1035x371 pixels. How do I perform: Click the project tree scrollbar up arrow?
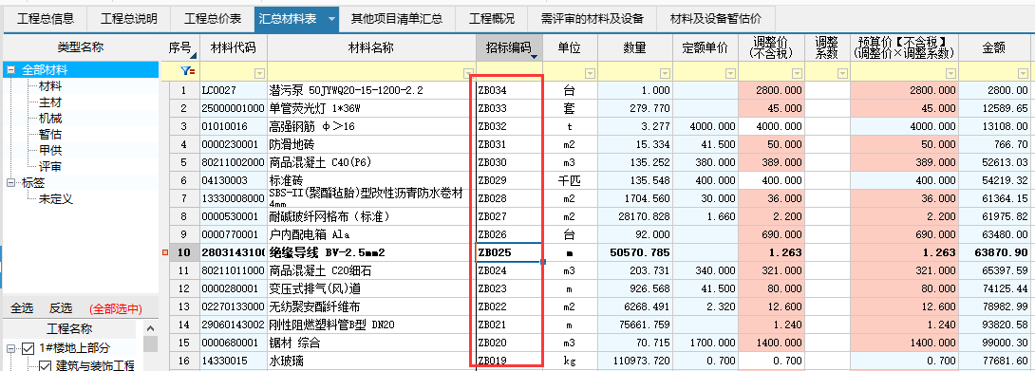point(150,328)
